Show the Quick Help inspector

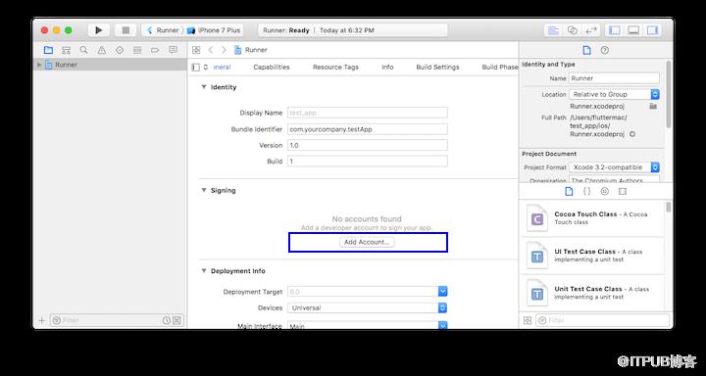click(605, 50)
